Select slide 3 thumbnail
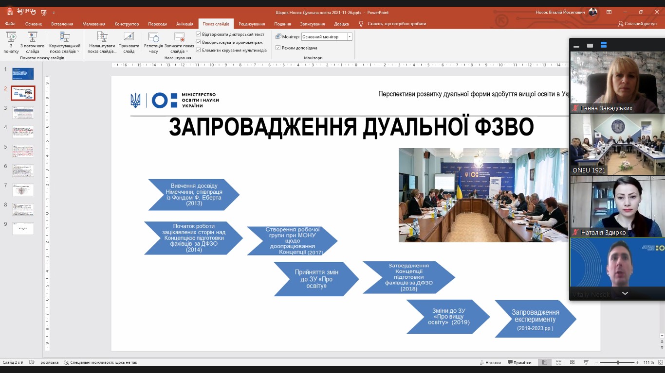Viewport: 665px width, 373px height. 23,113
